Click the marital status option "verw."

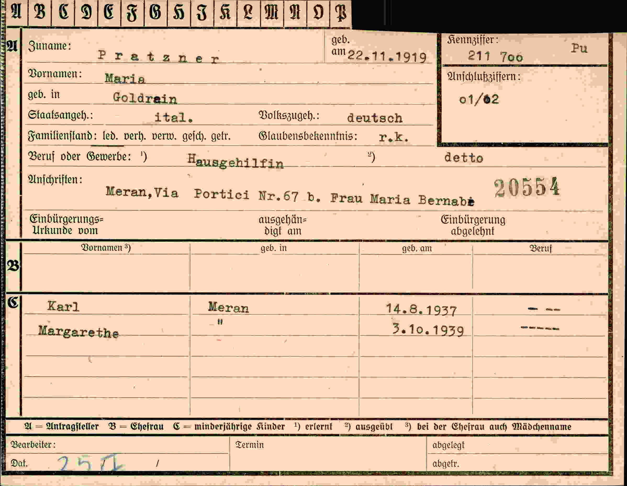tap(164, 136)
